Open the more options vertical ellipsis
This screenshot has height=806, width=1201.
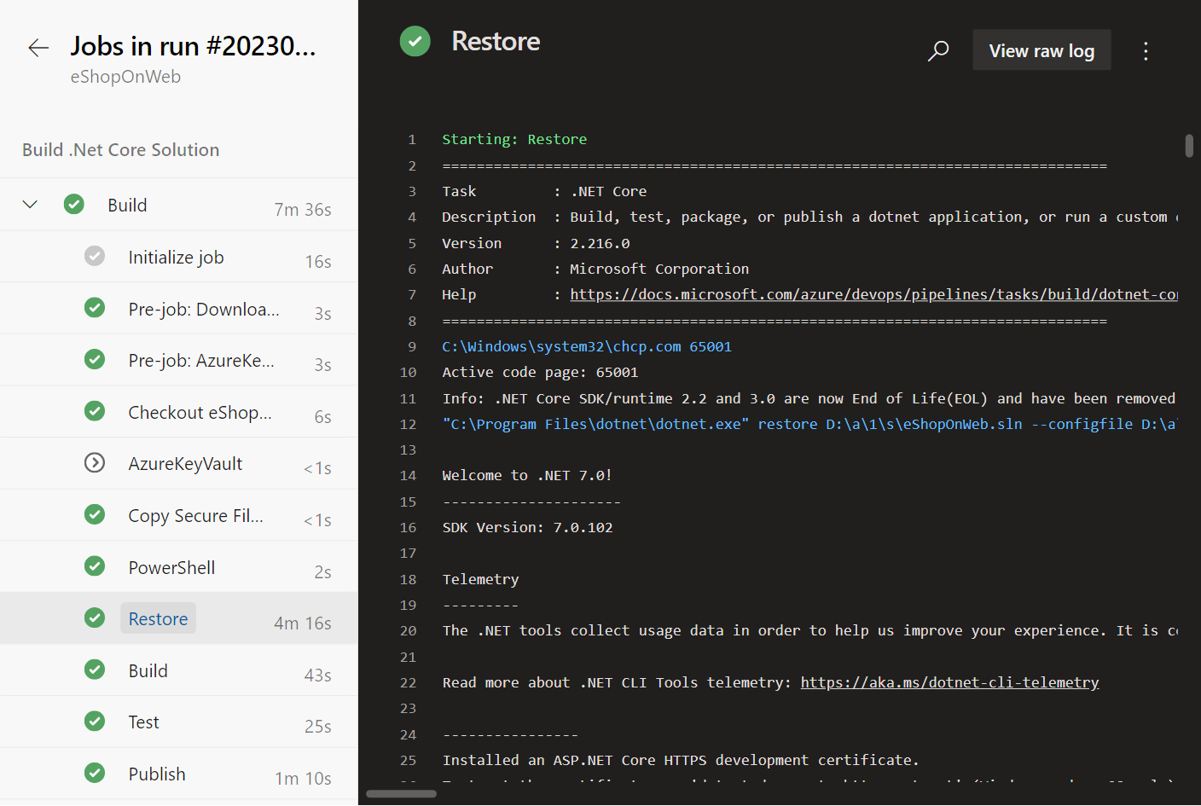pos(1146,51)
